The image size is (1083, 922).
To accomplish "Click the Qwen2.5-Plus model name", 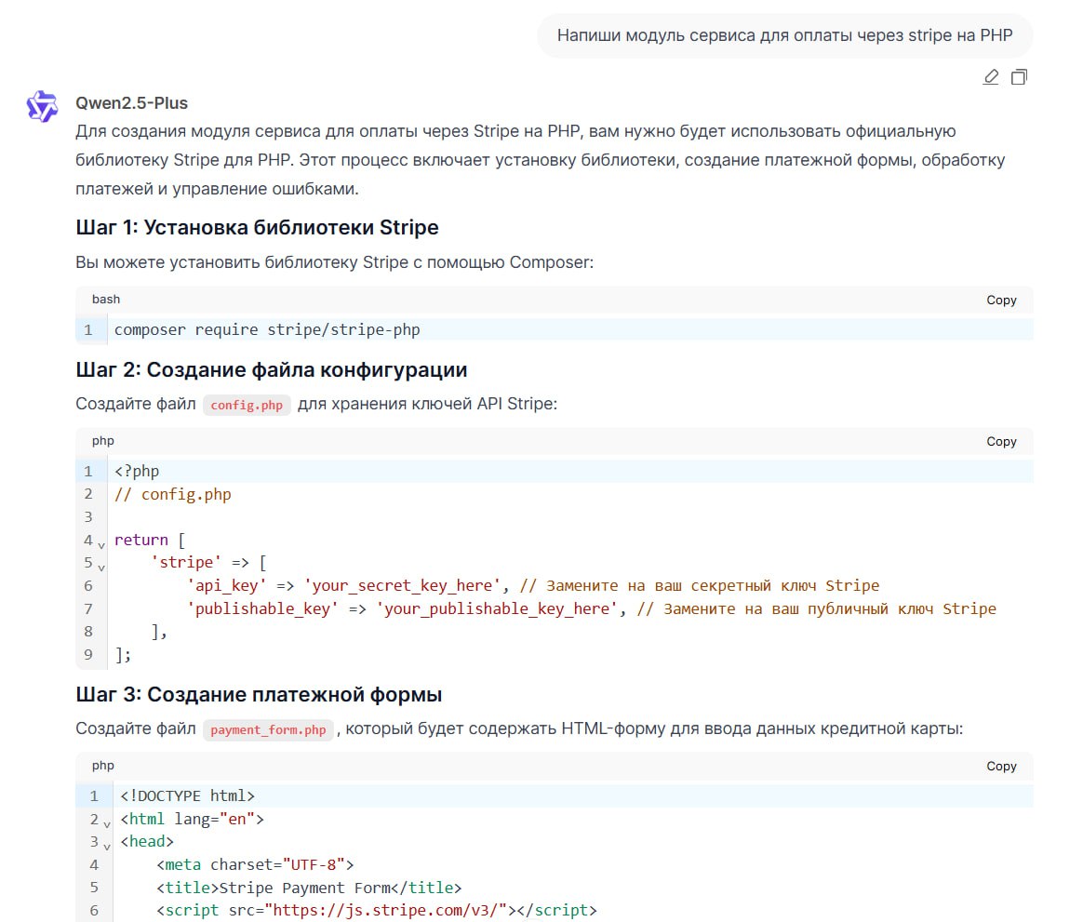I will (x=131, y=103).
